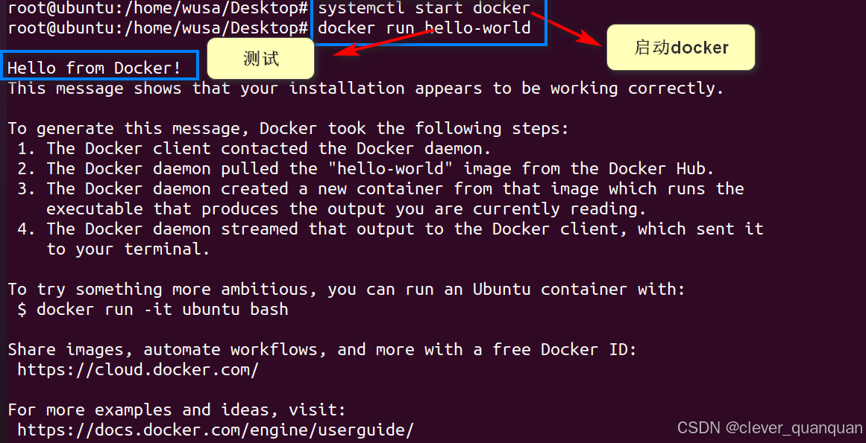Screen dimensions: 866x443
Task: Click step 3 'created a new container' line
Action: [x=380, y=188]
